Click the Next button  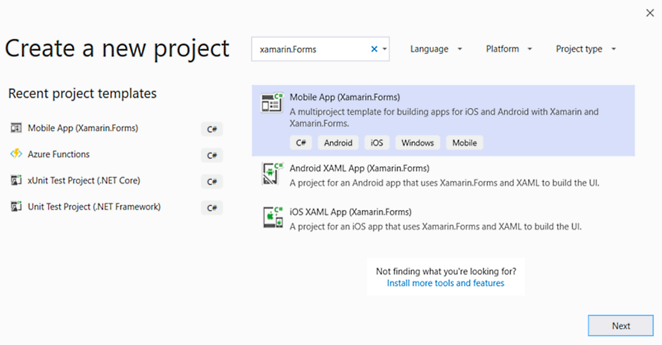620,325
